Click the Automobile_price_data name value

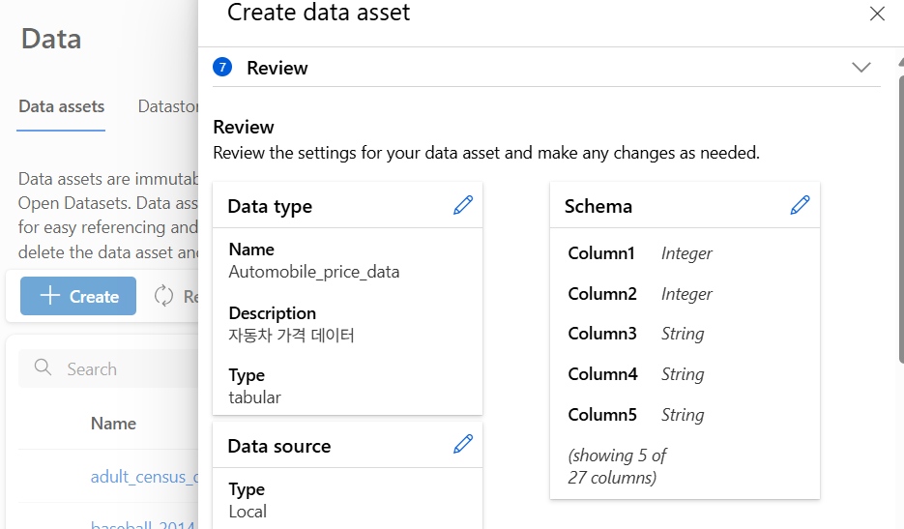(314, 272)
